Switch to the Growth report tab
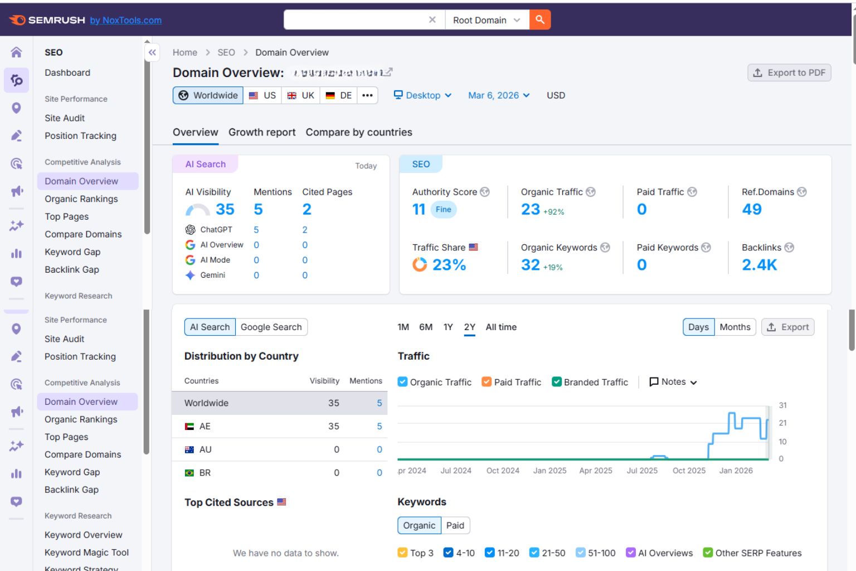The image size is (856, 571). click(x=262, y=132)
